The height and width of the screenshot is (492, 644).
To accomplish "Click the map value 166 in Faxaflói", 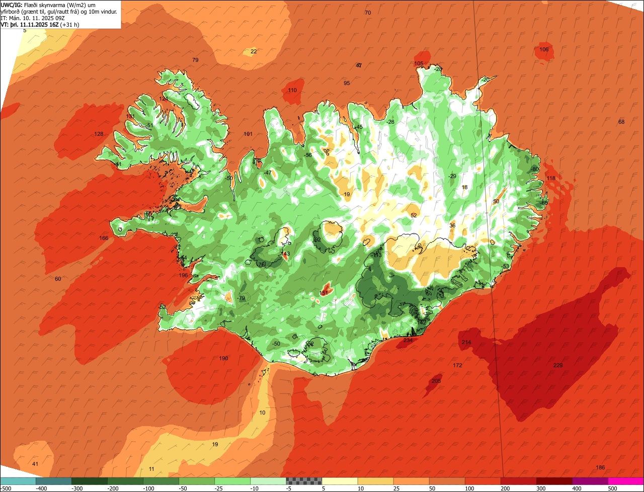I will click(104, 238).
